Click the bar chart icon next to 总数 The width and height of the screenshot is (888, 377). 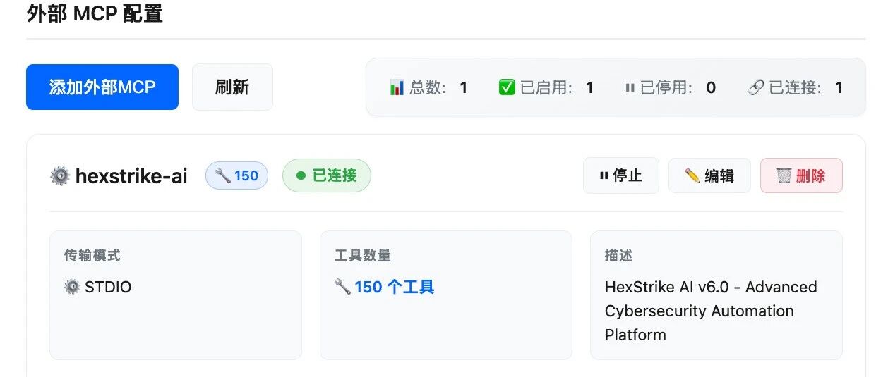pyautogui.click(x=397, y=88)
